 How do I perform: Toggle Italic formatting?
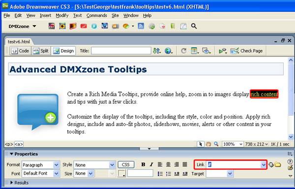151,165
